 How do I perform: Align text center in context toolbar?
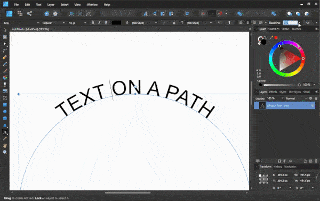pos(247,22)
